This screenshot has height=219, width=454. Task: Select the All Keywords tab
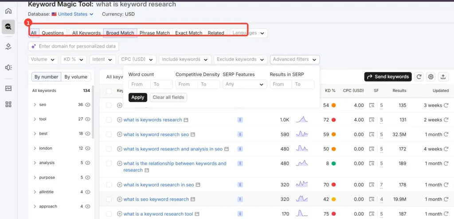click(x=86, y=33)
